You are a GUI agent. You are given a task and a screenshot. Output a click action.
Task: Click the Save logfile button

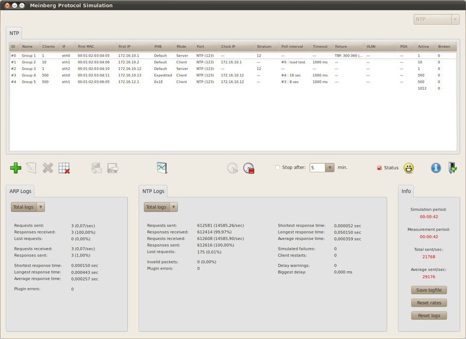(x=429, y=290)
